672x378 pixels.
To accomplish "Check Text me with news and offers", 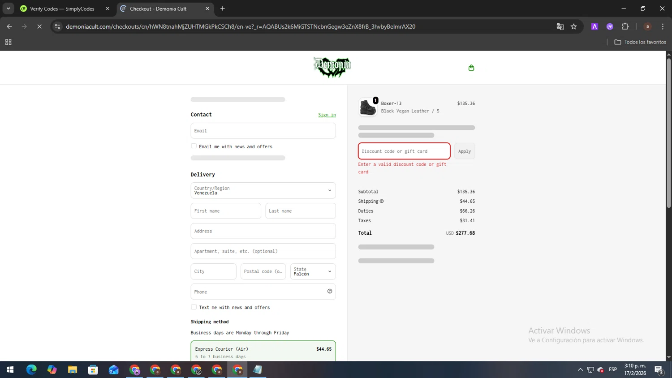I will click(194, 307).
